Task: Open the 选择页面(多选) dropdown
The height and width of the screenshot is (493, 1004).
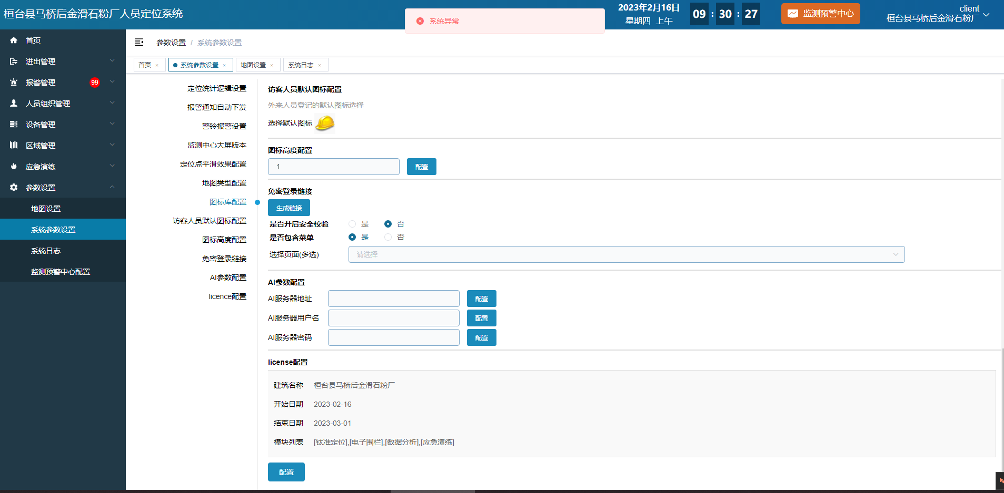Action: coord(627,254)
